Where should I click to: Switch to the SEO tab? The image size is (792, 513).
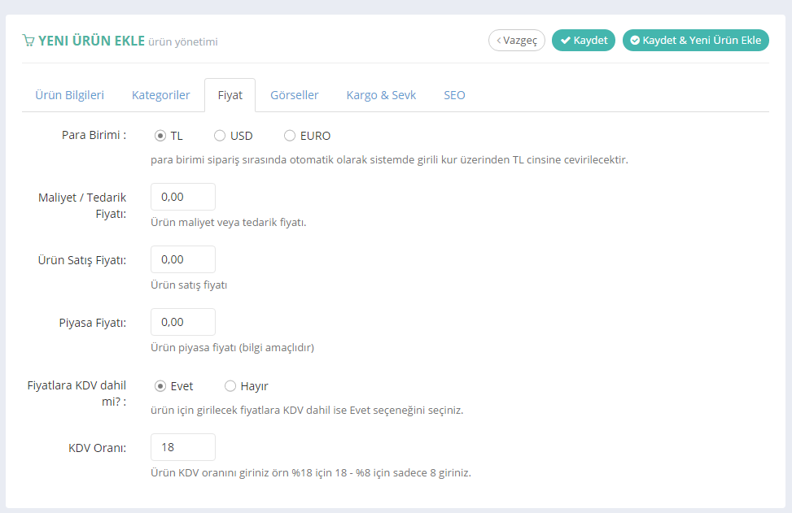(454, 95)
